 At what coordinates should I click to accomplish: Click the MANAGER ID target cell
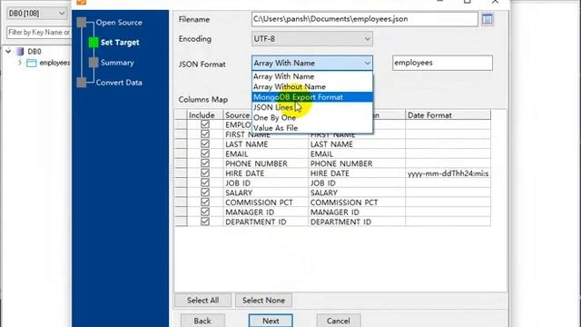pyautogui.click(x=357, y=212)
